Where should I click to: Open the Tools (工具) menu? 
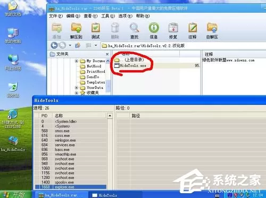(x=108, y=16)
